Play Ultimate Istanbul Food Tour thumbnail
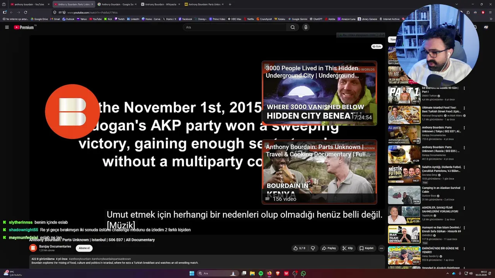Image resolution: width=495 pixels, height=278 pixels. pyautogui.click(x=404, y=115)
